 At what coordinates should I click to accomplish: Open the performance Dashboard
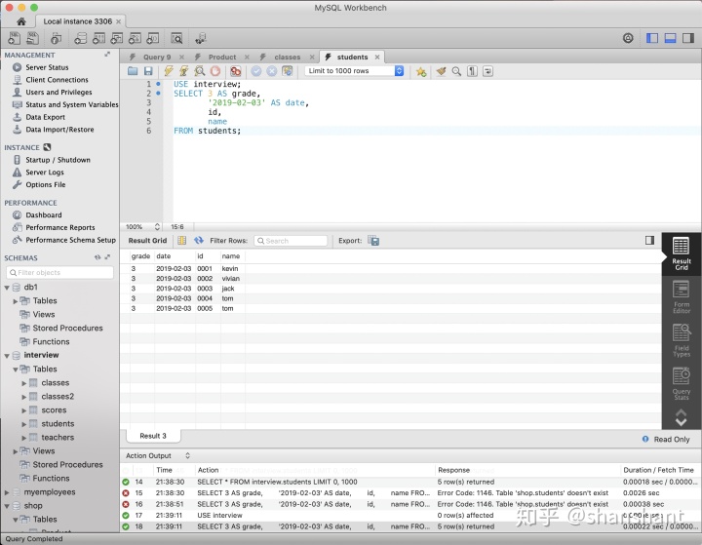click(x=44, y=214)
